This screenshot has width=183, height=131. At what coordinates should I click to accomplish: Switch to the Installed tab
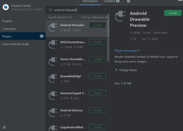[111, 1]
